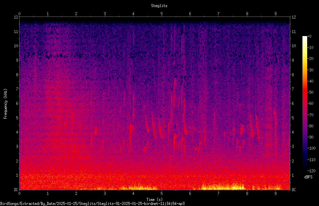
Task: Click the 9 second tick on top time axis
Action: tap(275, 14)
